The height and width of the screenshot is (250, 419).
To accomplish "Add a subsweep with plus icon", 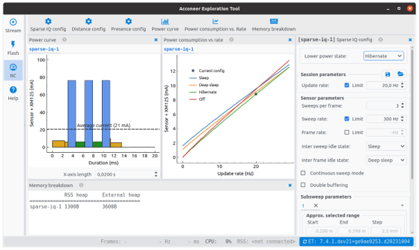I will 402,206.
